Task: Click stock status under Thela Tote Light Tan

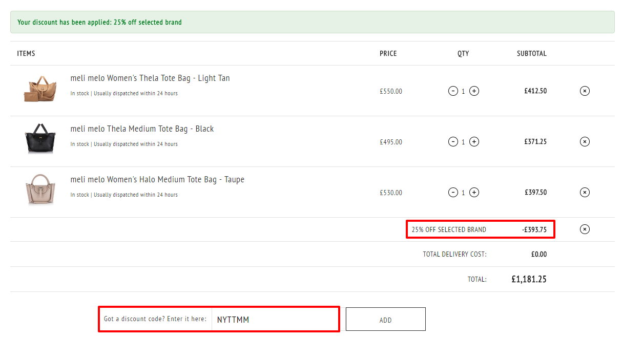Action: (124, 94)
